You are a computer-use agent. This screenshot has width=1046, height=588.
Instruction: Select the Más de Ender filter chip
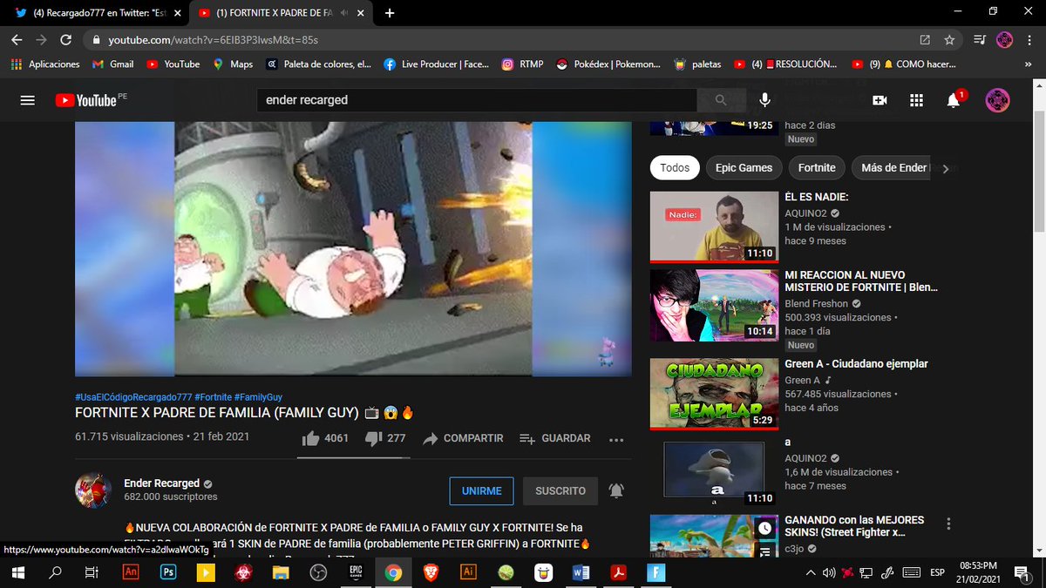(x=893, y=168)
